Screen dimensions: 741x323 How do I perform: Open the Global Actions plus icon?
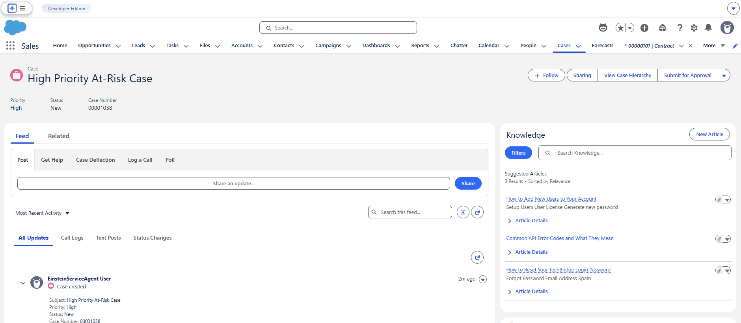(x=644, y=28)
